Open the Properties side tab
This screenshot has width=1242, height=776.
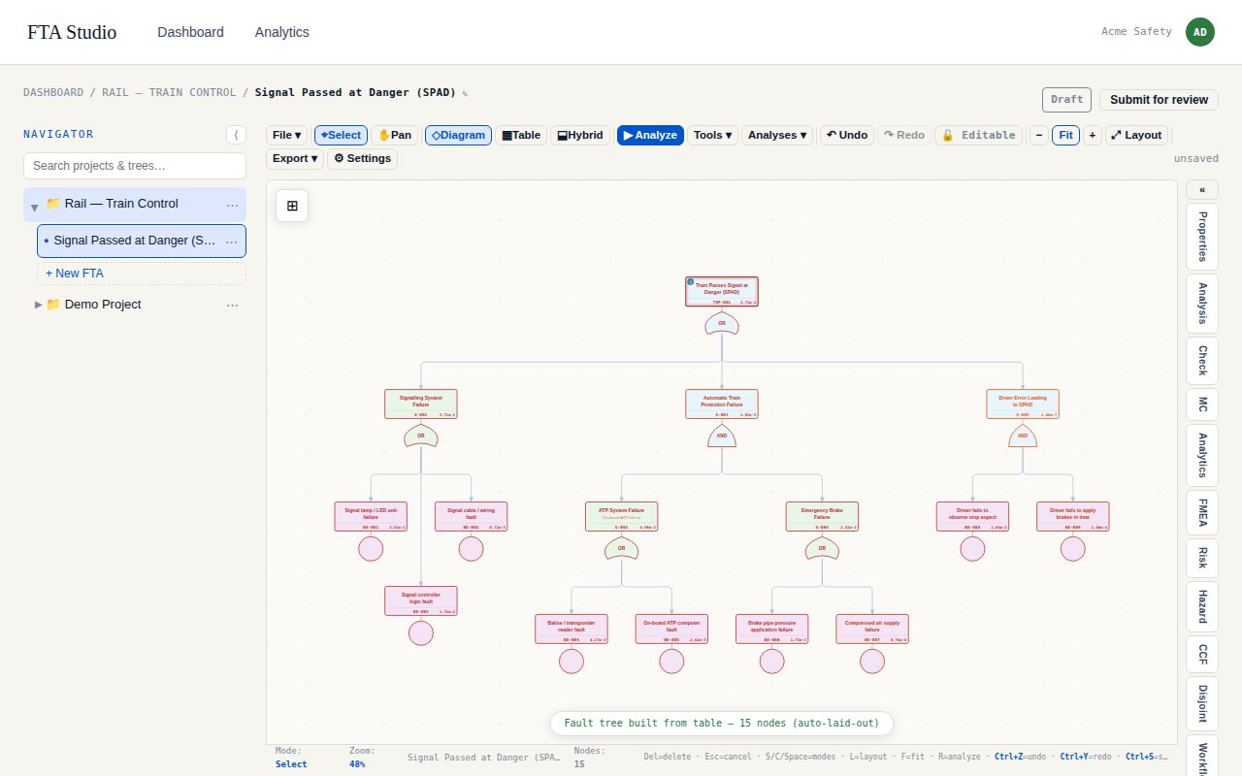[x=1202, y=237]
